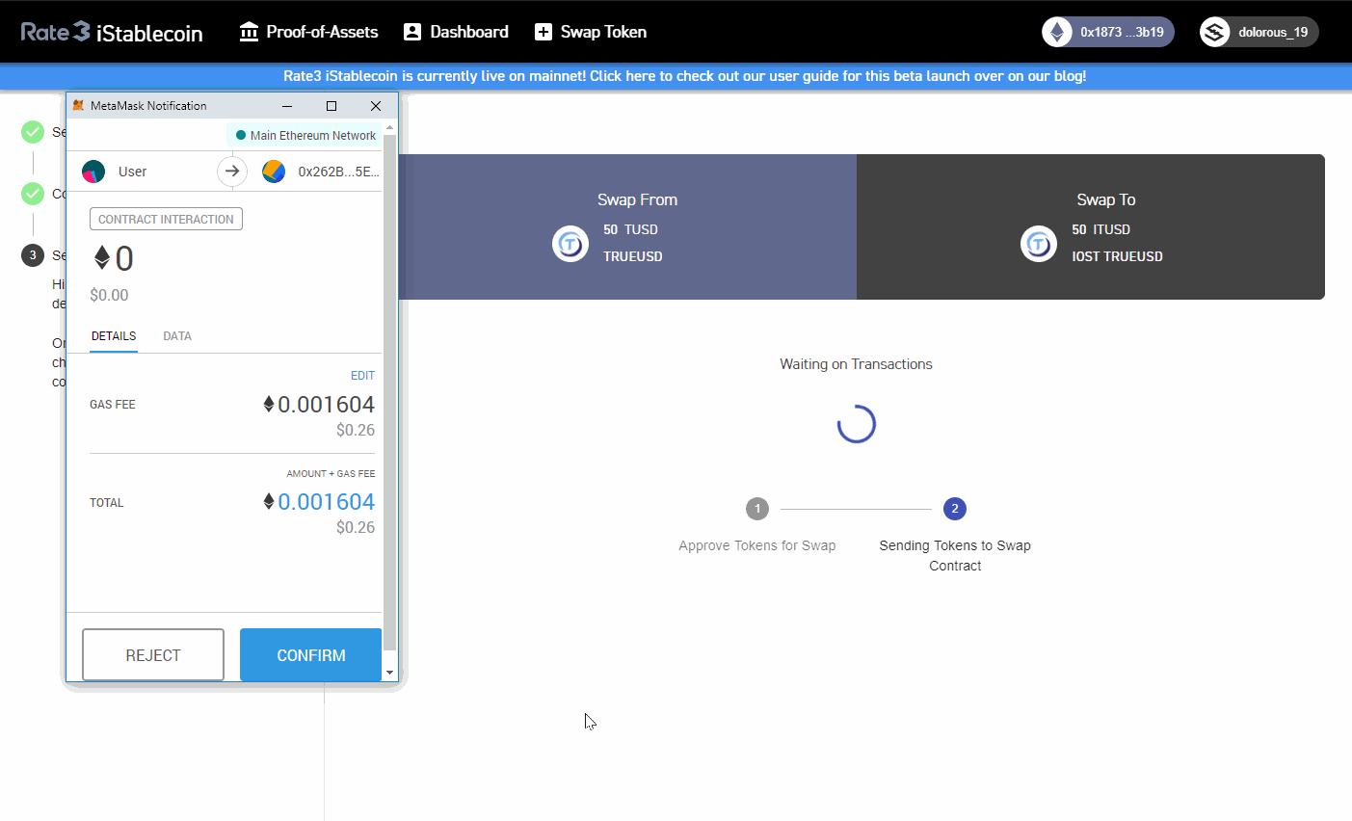Image resolution: width=1352 pixels, height=821 pixels.
Task: Switch to the DETAILS tab
Action: tap(114, 336)
